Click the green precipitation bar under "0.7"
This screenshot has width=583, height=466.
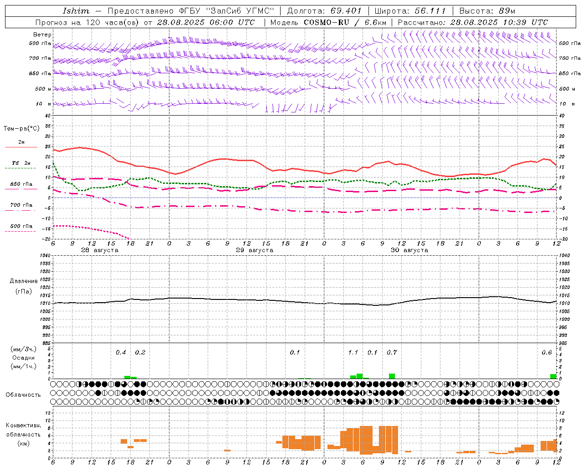point(392,376)
